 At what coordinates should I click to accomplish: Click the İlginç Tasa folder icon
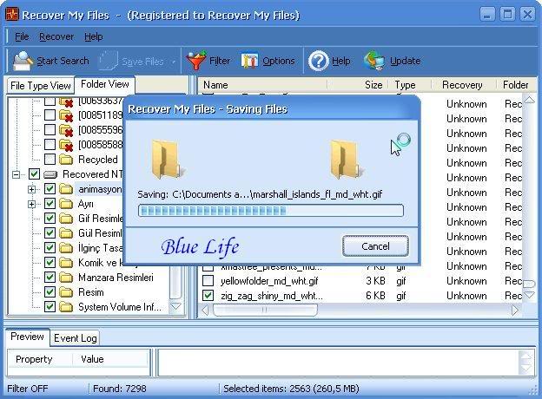(x=66, y=248)
